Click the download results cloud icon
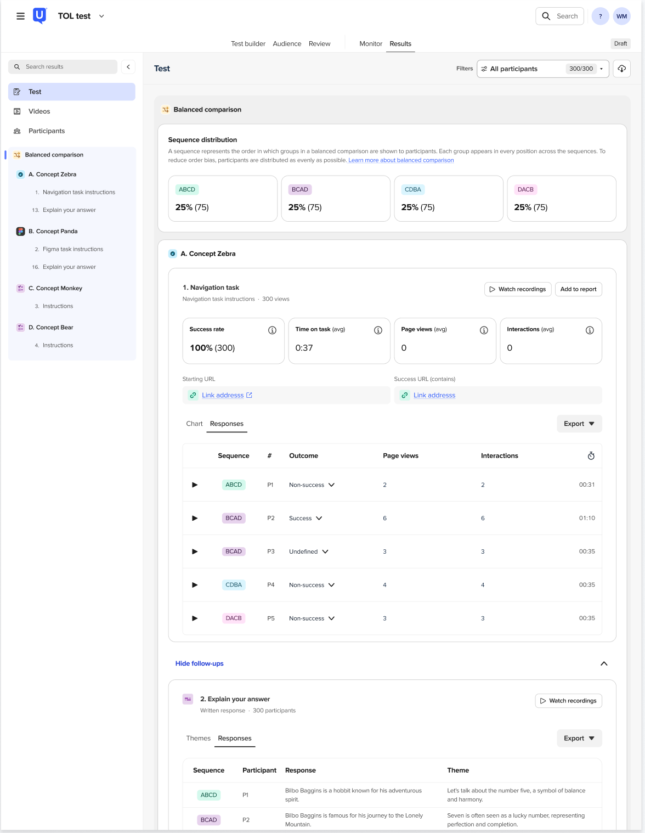This screenshot has height=833, width=645. pos(621,69)
